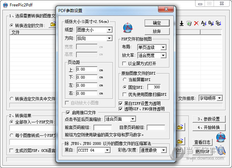
Task: Open the 放大率 zoom dropdown
Action: tap(163, 55)
